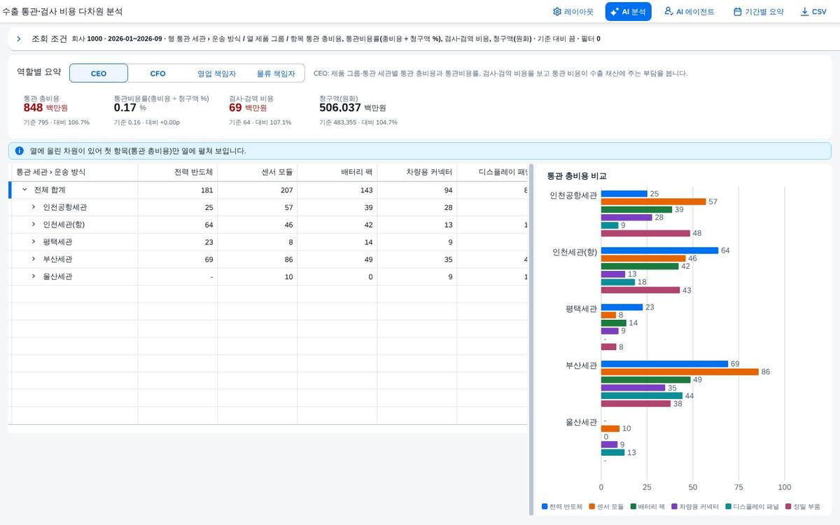Click 부산세관 센서 모듈 cell 86

[258, 259]
